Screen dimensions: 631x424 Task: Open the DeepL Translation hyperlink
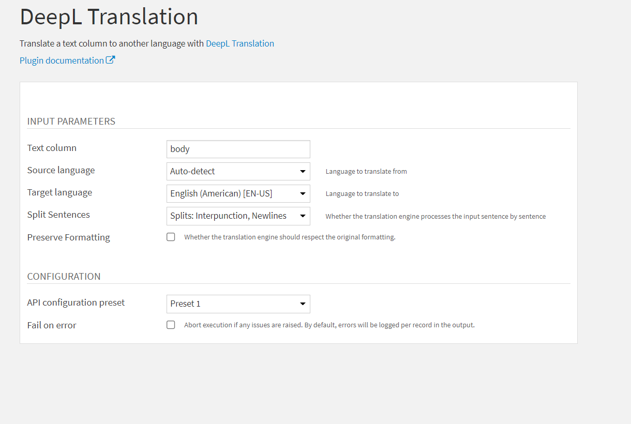click(x=240, y=43)
